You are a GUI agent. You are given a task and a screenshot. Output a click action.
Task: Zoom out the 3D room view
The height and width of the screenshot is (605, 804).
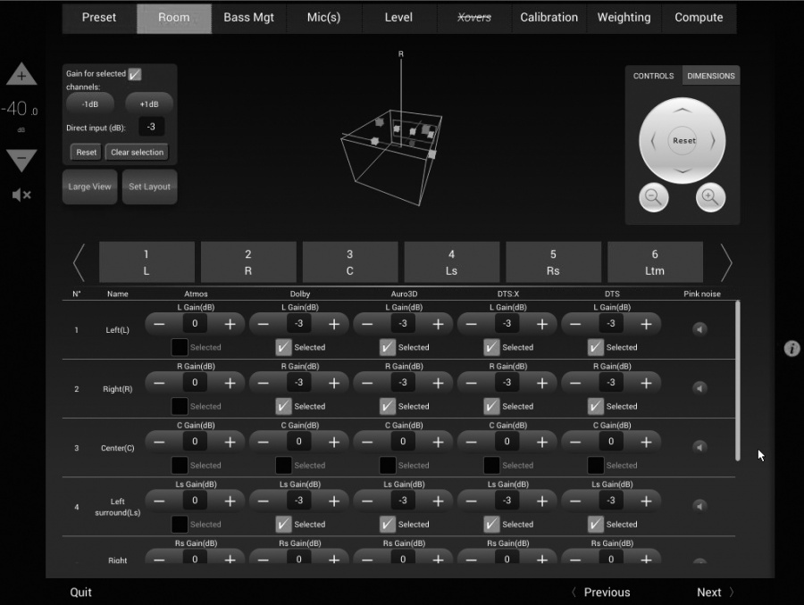point(654,197)
